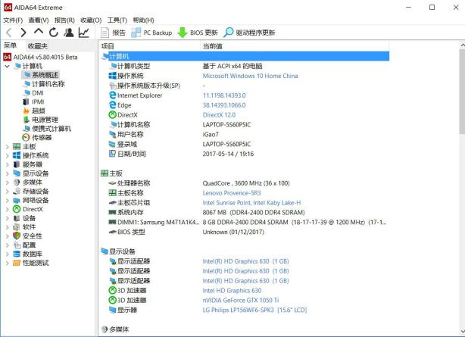The height and width of the screenshot is (337, 465).
Task: Open the 报告(R) menu
Action: coord(64,20)
